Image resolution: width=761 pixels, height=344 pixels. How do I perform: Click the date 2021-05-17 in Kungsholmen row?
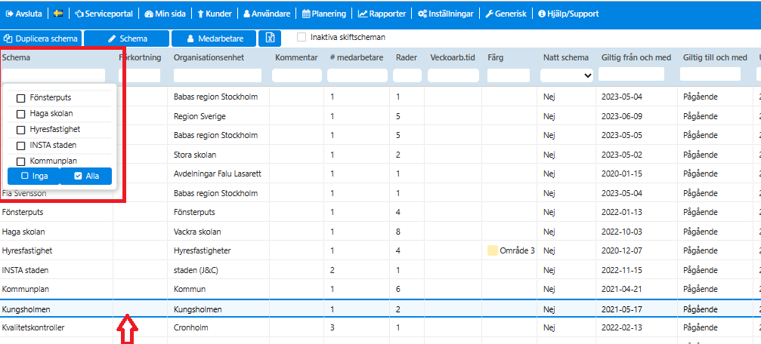622,309
